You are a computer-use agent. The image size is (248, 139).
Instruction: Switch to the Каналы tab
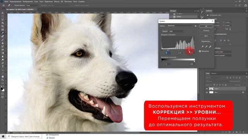(214, 73)
